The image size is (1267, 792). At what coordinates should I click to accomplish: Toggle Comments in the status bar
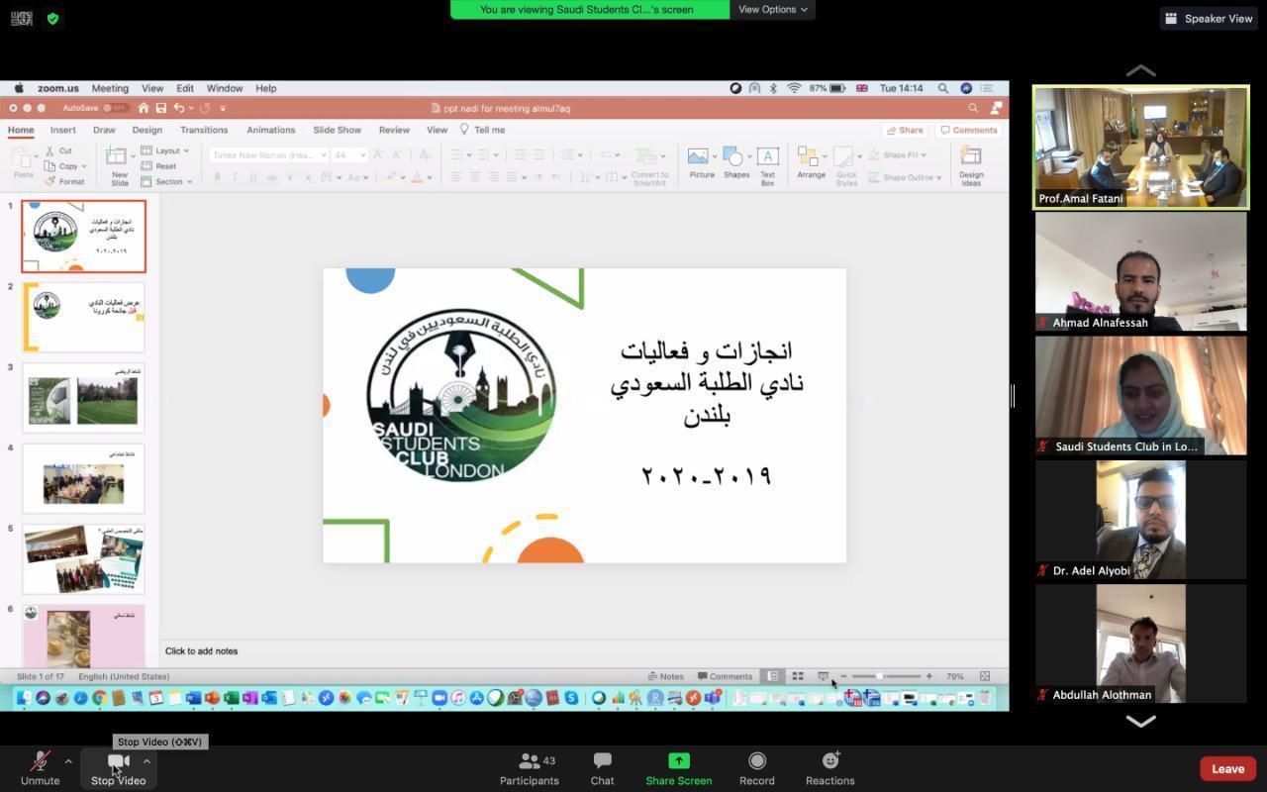point(725,676)
